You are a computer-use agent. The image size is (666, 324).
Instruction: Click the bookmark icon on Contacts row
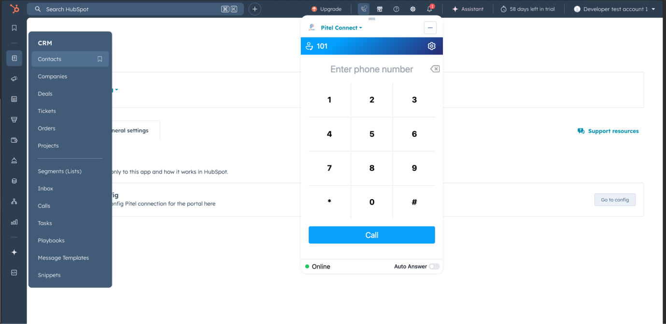pyautogui.click(x=100, y=59)
